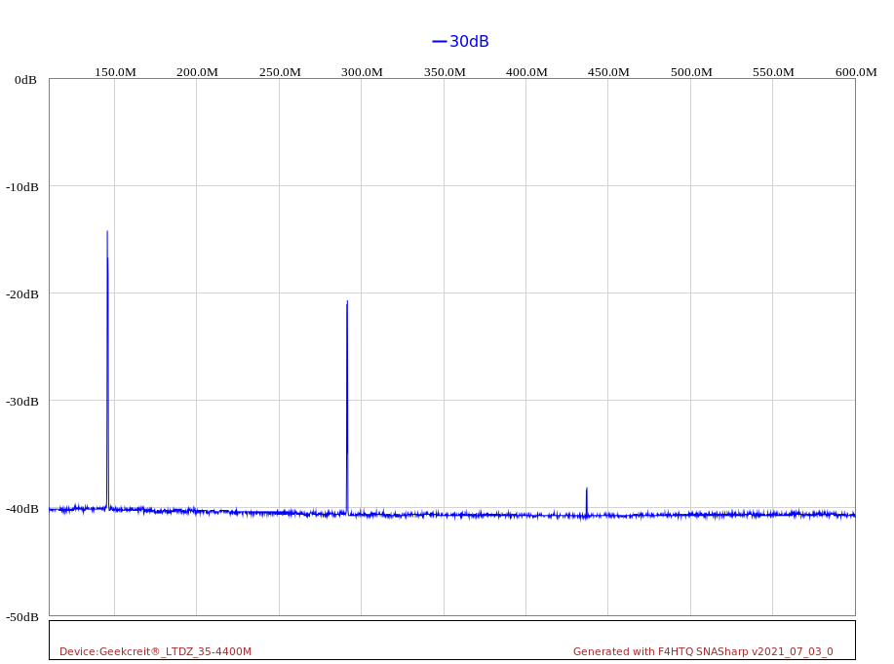
Task: Select the -30dB level axis label
Action: (22, 402)
